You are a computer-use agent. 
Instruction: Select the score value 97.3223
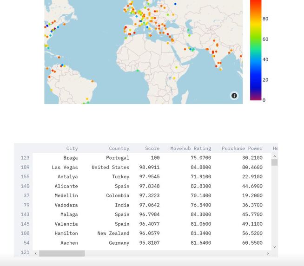[x=149, y=195]
